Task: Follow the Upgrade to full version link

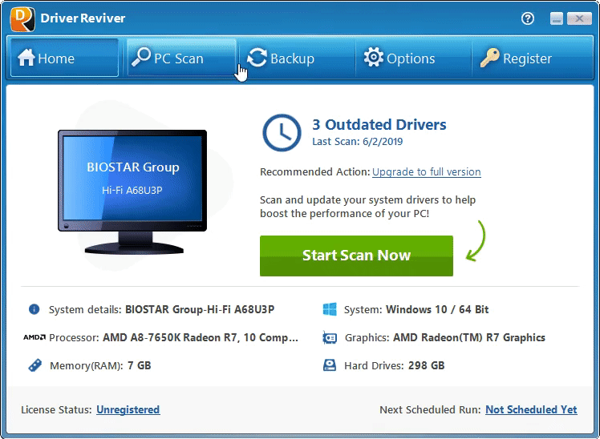Action: click(x=426, y=172)
